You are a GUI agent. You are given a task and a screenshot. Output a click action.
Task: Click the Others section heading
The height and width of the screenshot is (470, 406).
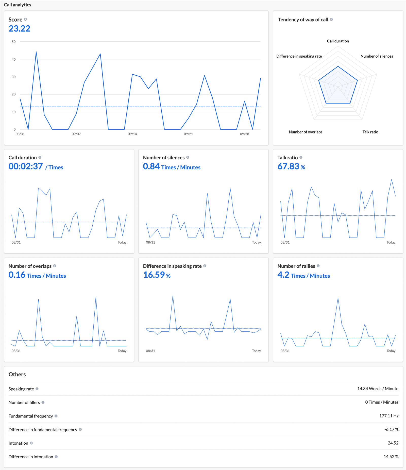coord(17,374)
